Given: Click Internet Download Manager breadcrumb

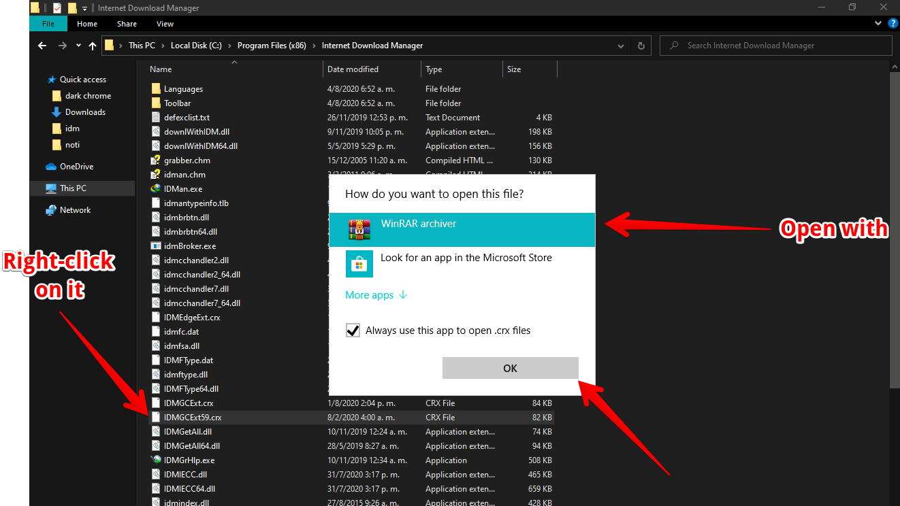Looking at the screenshot, I should 372,46.
